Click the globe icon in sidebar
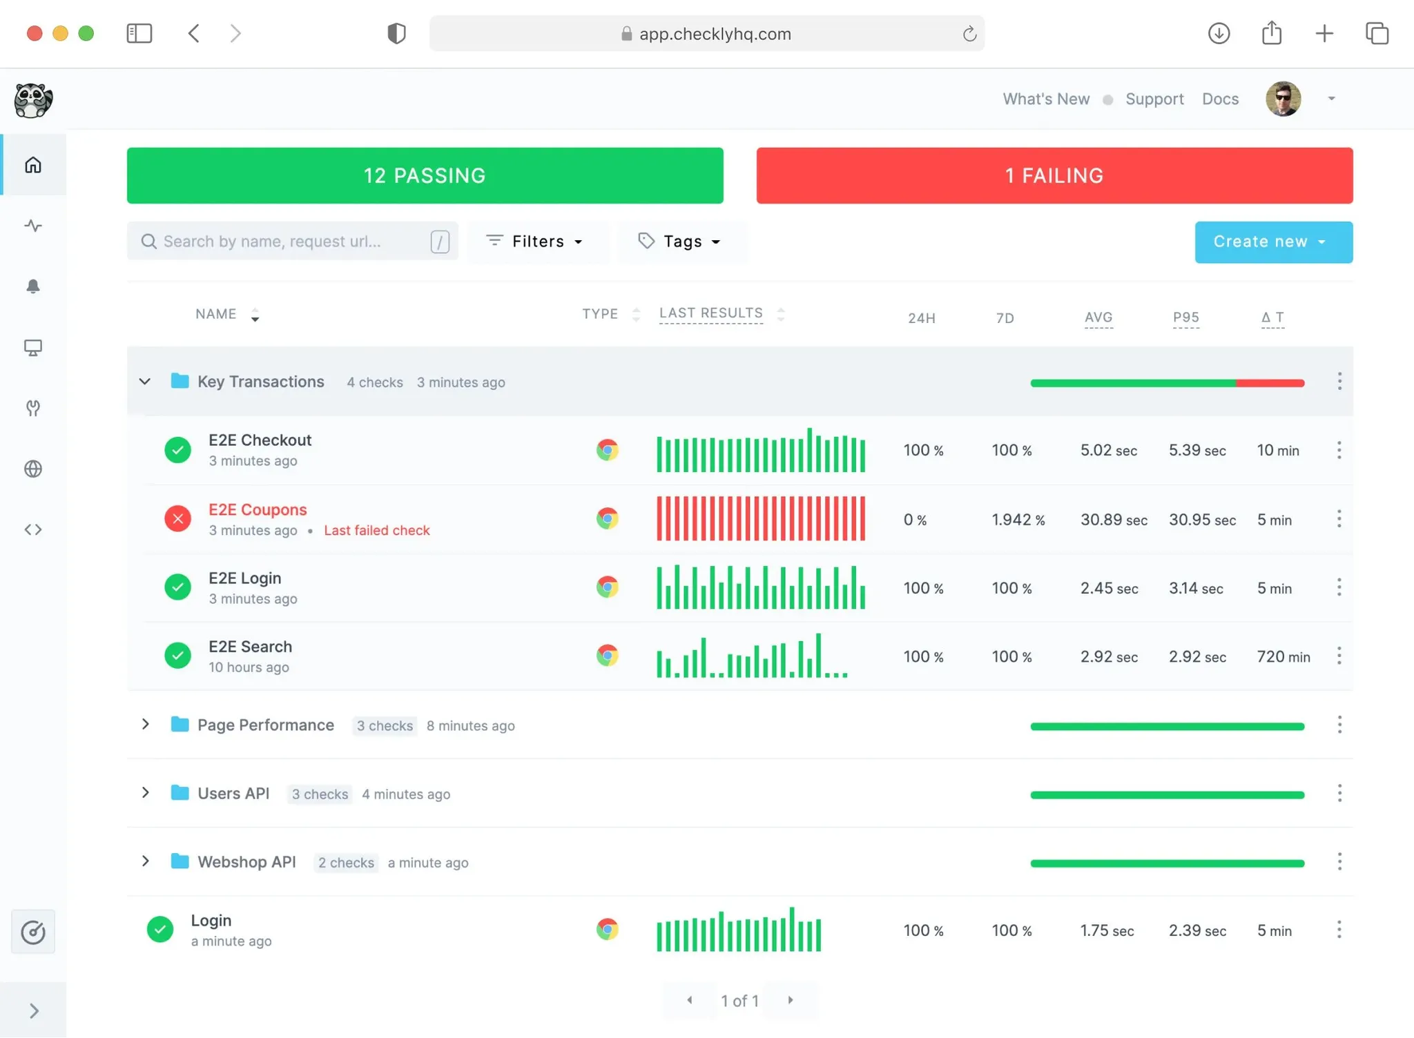 tap(32, 469)
